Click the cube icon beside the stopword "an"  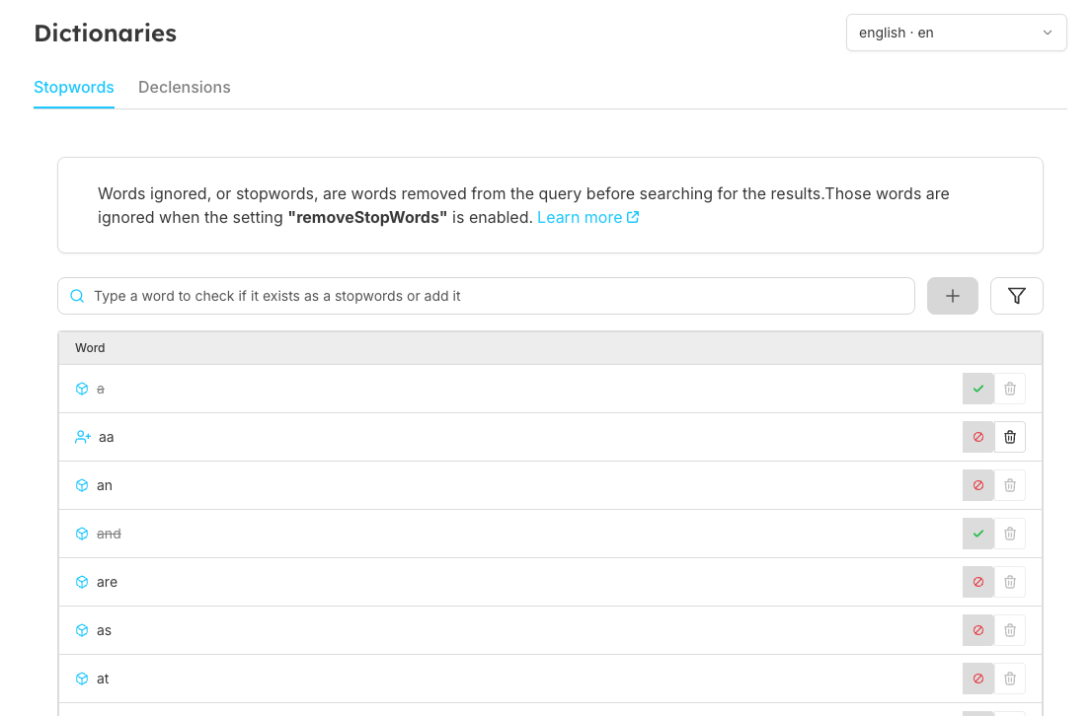tap(82, 485)
